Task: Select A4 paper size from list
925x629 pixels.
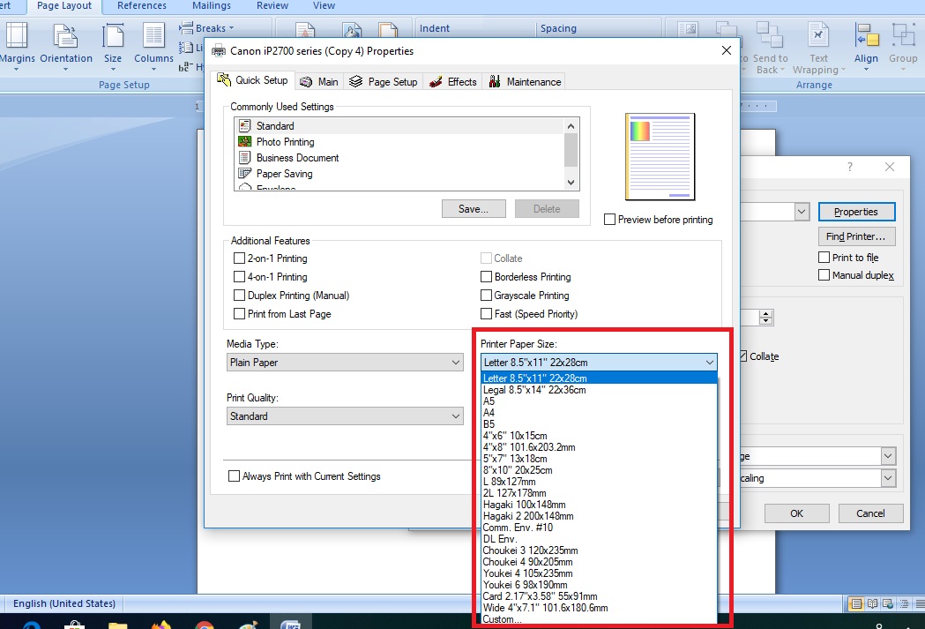Action: (600, 413)
